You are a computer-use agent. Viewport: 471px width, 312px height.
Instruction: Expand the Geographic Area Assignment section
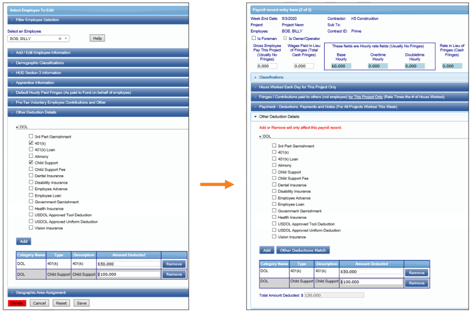(98, 293)
